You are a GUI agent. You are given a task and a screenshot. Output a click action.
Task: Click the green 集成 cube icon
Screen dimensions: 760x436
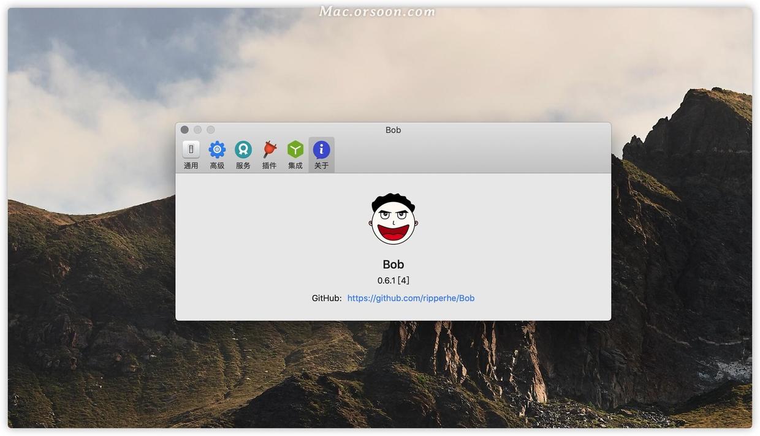[295, 149]
